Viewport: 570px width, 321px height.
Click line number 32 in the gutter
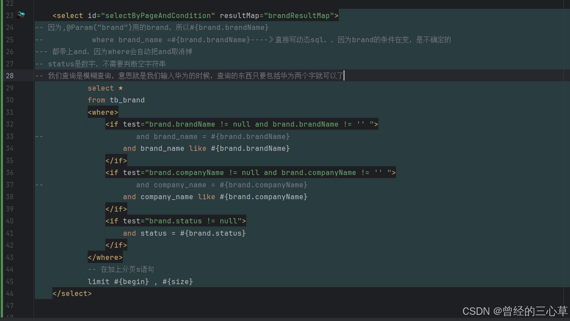point(10,124)
